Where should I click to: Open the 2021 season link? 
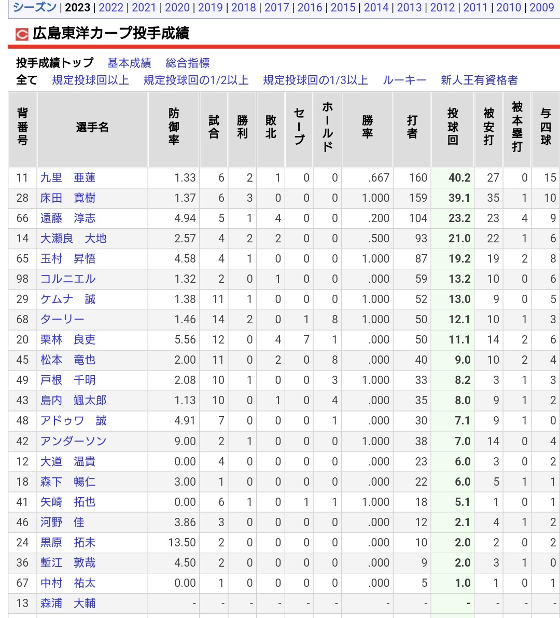coord(144,7)
